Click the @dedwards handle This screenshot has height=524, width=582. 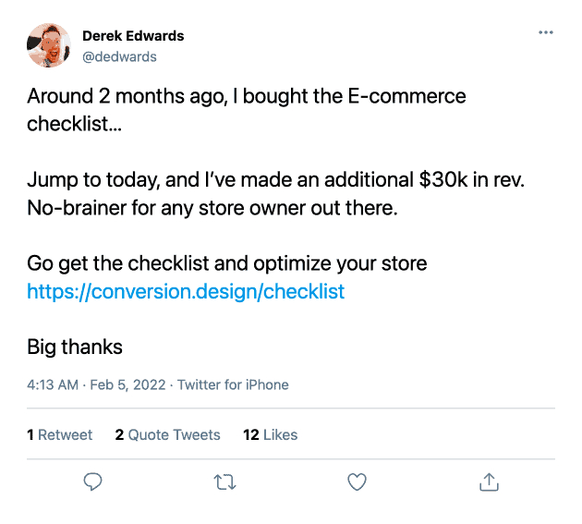point(119,56)
